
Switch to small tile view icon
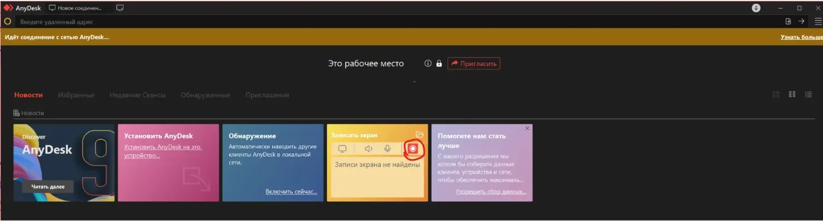[792, 94]
